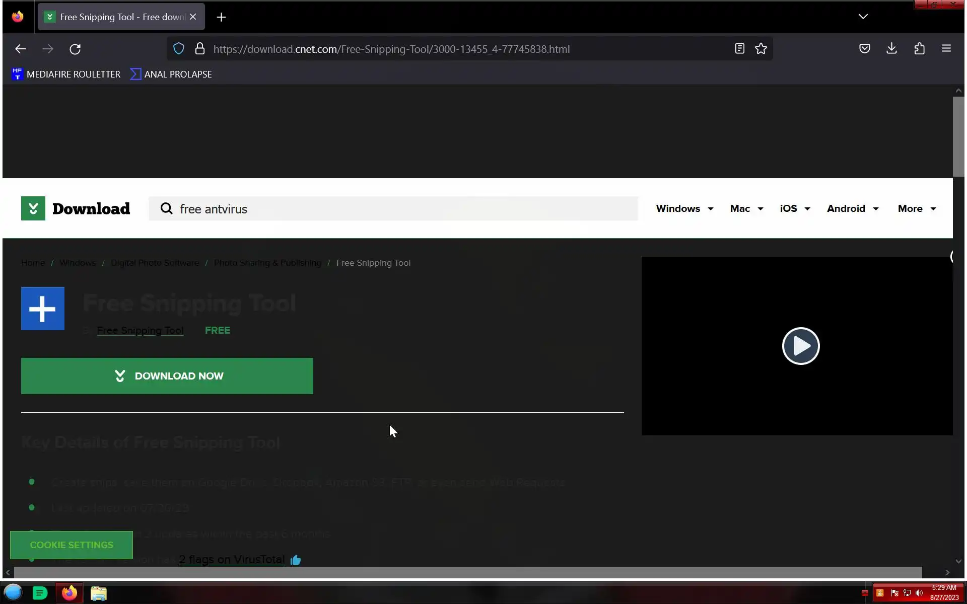The image size is (967, 604).
Task: Open the Extensions puzzle icon
Action: 919,49
